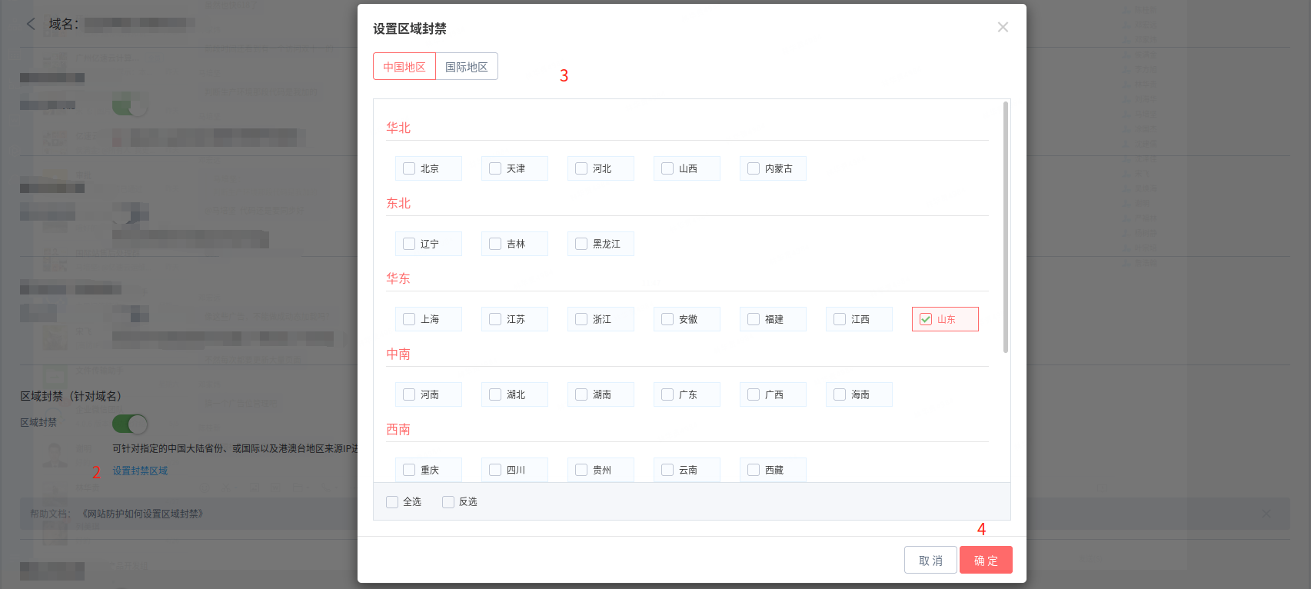Check the 海南 checkbox
1311x589 pixels.
840,394
